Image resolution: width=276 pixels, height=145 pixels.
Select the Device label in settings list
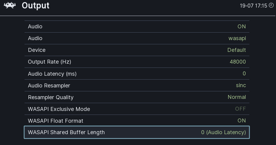pyautogui.click(x=37, y=50)
